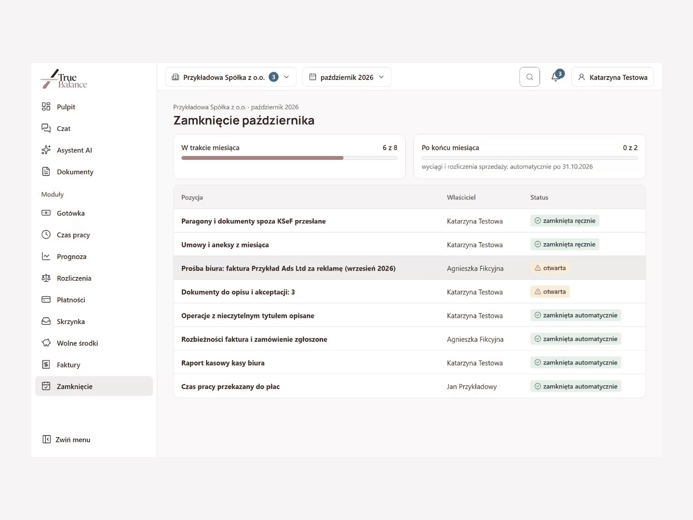This screenshot has width=693, height=520.
Task: Open row 'Czas pracy przekazany do płac'
Action: (410, 386)
